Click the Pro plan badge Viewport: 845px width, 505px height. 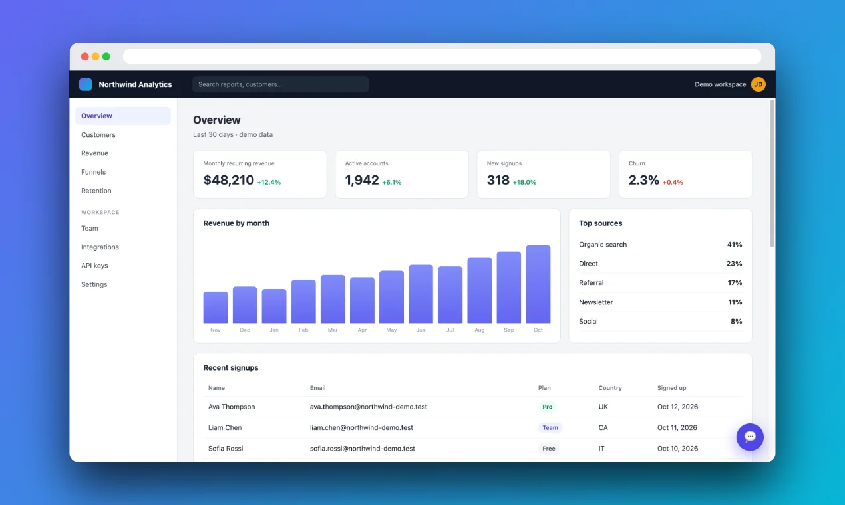[x=548, y=407]
